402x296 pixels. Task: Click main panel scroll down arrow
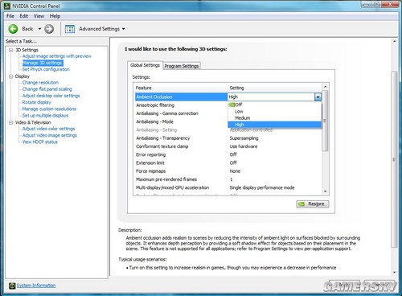tap(394, 273)
